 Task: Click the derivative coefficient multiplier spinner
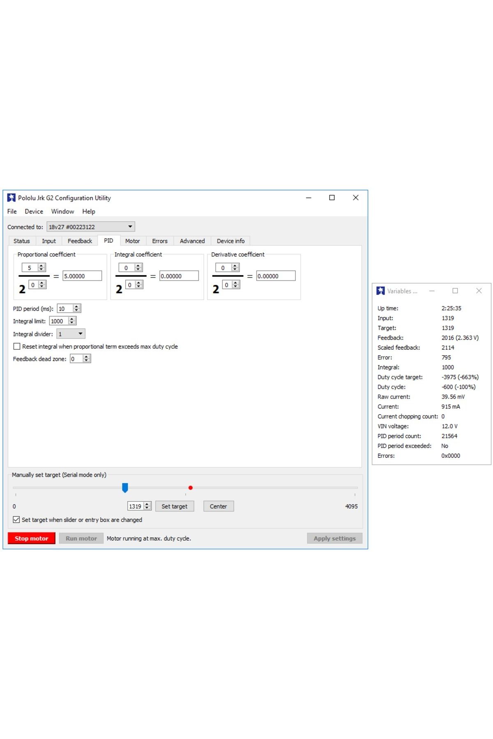pyautogui.click(x=228, y=268)
